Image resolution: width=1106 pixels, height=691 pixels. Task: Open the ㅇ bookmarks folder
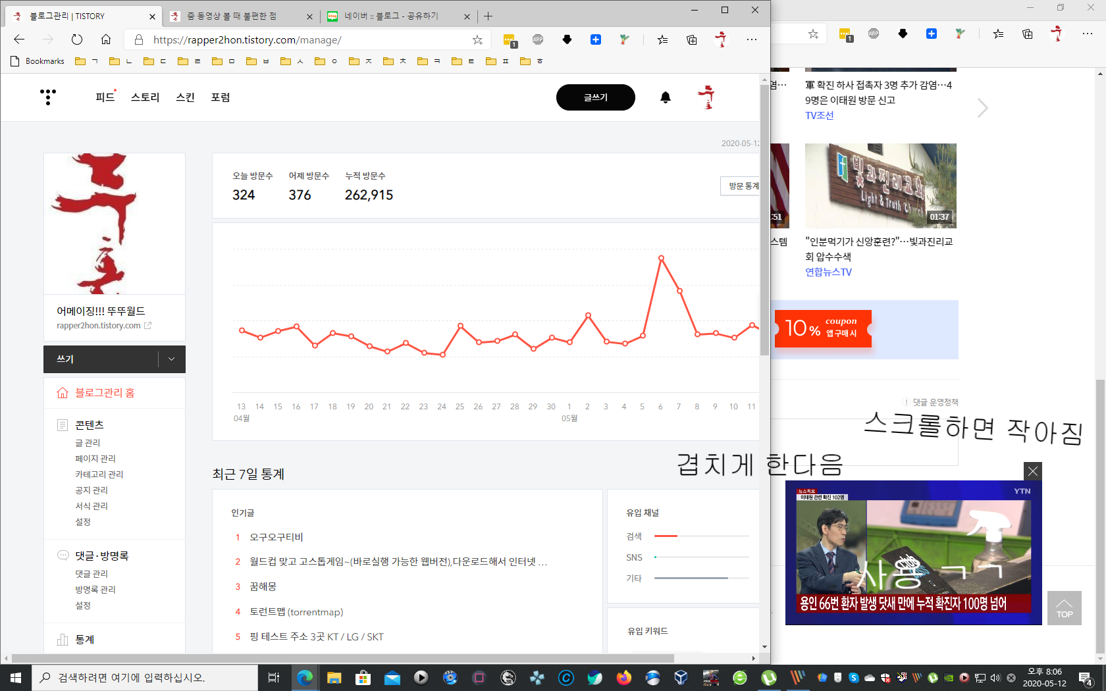point(326,61)
